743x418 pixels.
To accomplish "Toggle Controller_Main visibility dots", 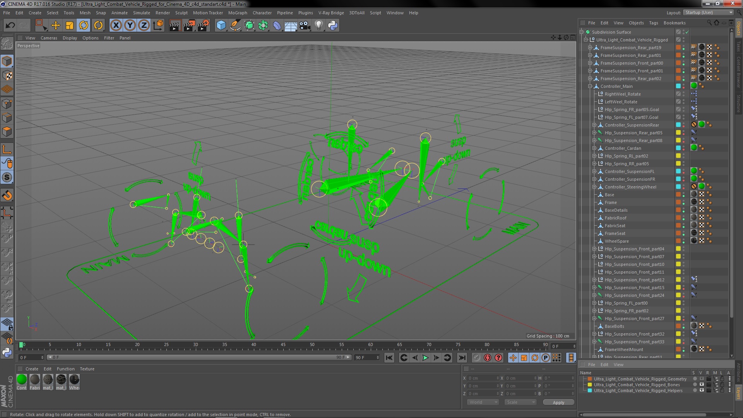I will pos(684,86).
